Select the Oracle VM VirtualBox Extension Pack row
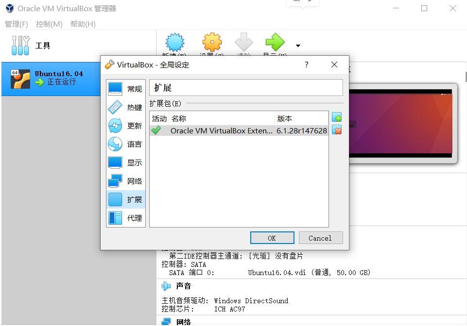This screenshot has width=467, height=326. [x=238, y=130]
